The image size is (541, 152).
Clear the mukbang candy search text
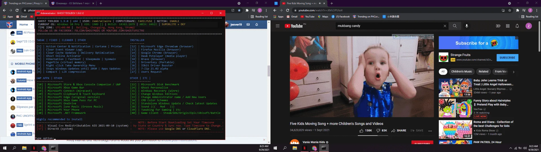point(445,26)
